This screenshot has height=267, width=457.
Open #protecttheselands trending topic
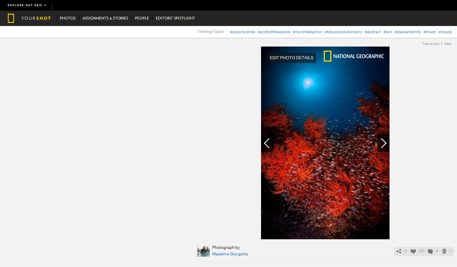pos(274,32)
